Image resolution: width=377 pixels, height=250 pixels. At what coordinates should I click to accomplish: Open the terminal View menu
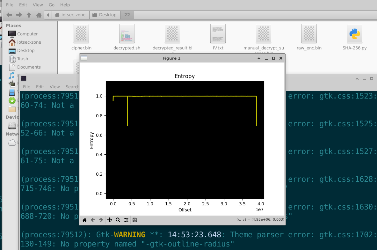point(54,87)
